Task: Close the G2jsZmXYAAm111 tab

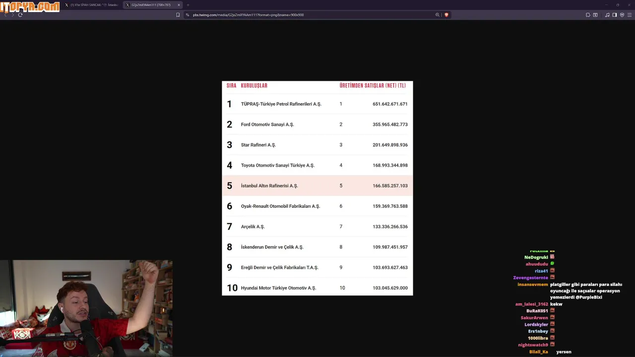Action: pyautogui.click(x=179, y=5)
